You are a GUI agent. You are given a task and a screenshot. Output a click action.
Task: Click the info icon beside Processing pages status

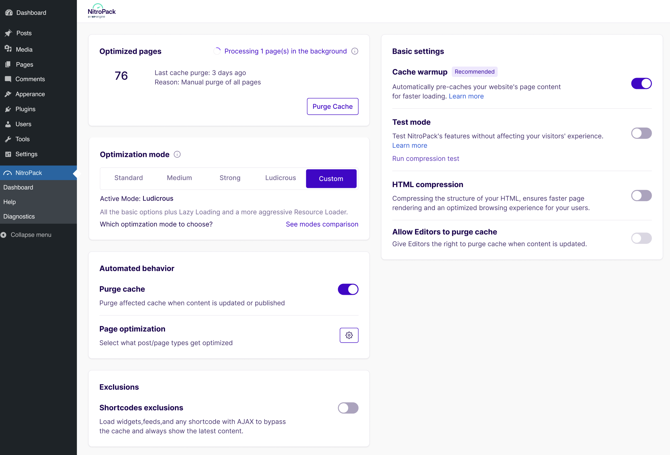coord(354,51)
